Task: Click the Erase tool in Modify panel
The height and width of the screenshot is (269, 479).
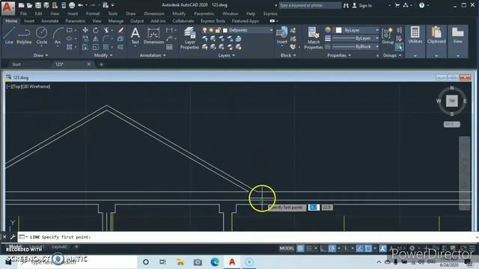Action: tap(120, 30)
